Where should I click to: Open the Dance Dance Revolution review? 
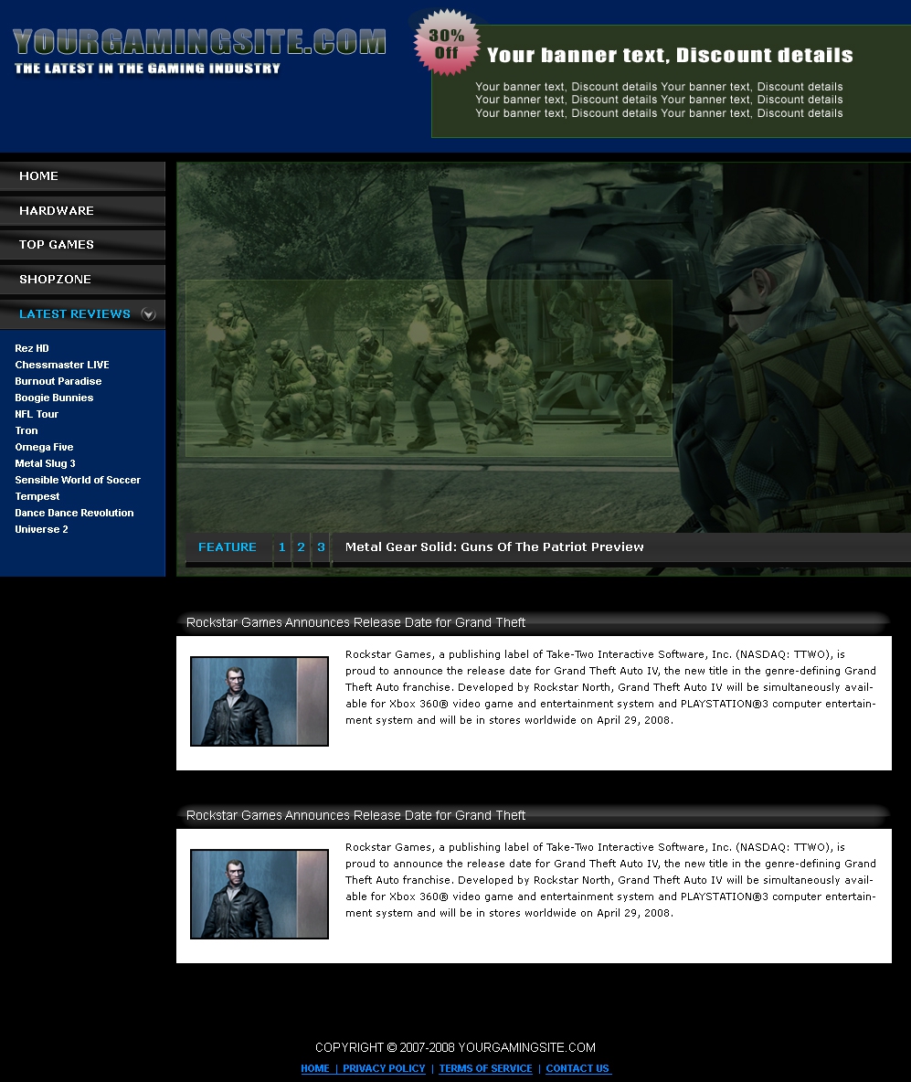(74, 514)
